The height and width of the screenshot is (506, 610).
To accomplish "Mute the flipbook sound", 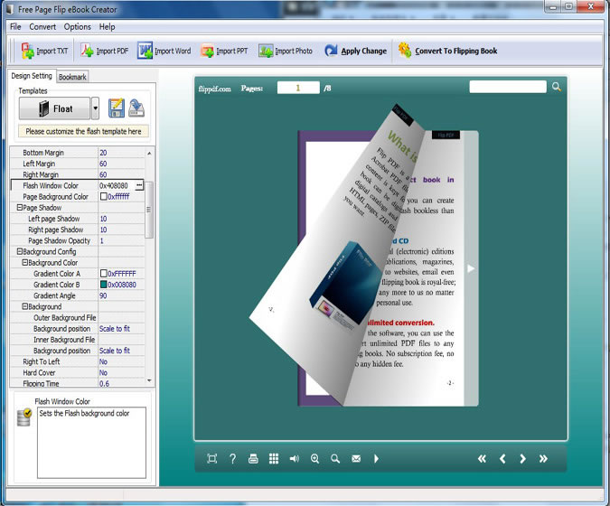I will tap(295, 459).
